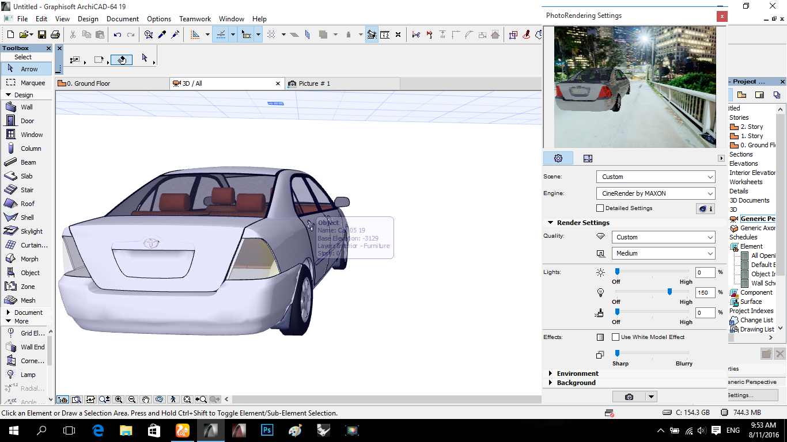The width and height of the screenshot is (787, 442).
Task: Collapse the Design section in Toolbox
Action: coord(9,95)
